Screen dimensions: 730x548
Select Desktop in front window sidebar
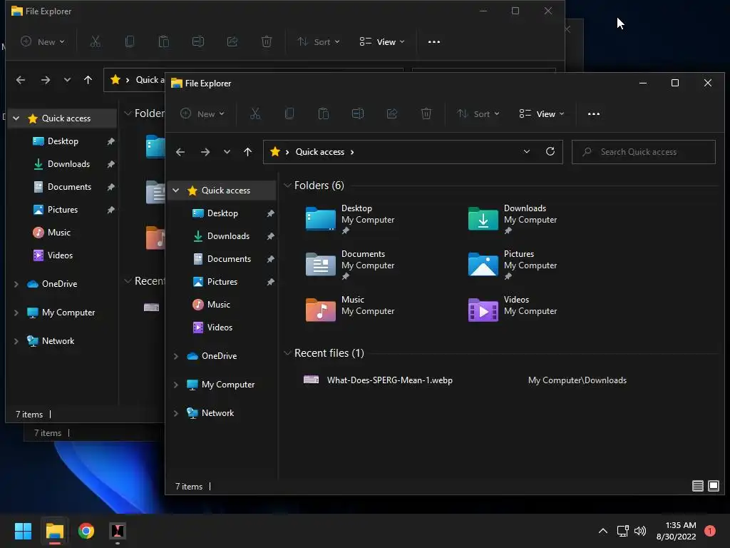221,213
